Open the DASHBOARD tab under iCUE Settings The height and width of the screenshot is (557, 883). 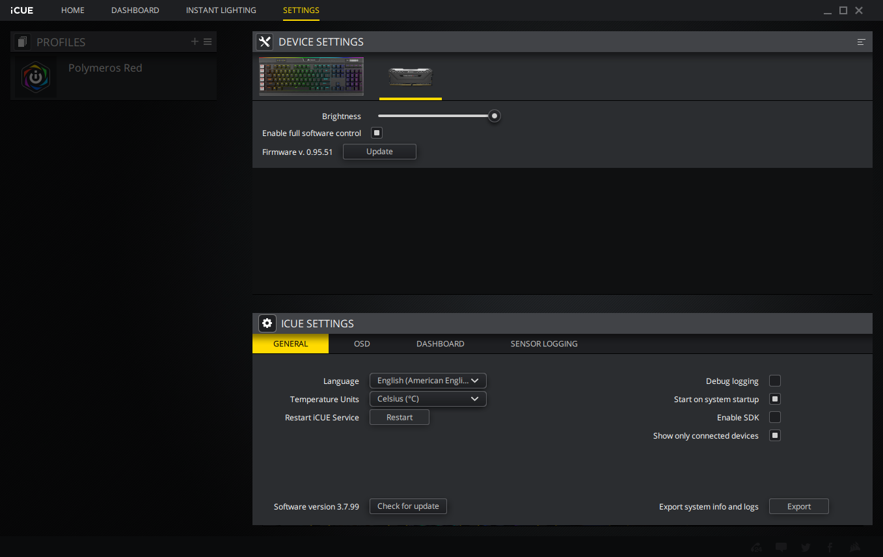[x=441, y=344]
